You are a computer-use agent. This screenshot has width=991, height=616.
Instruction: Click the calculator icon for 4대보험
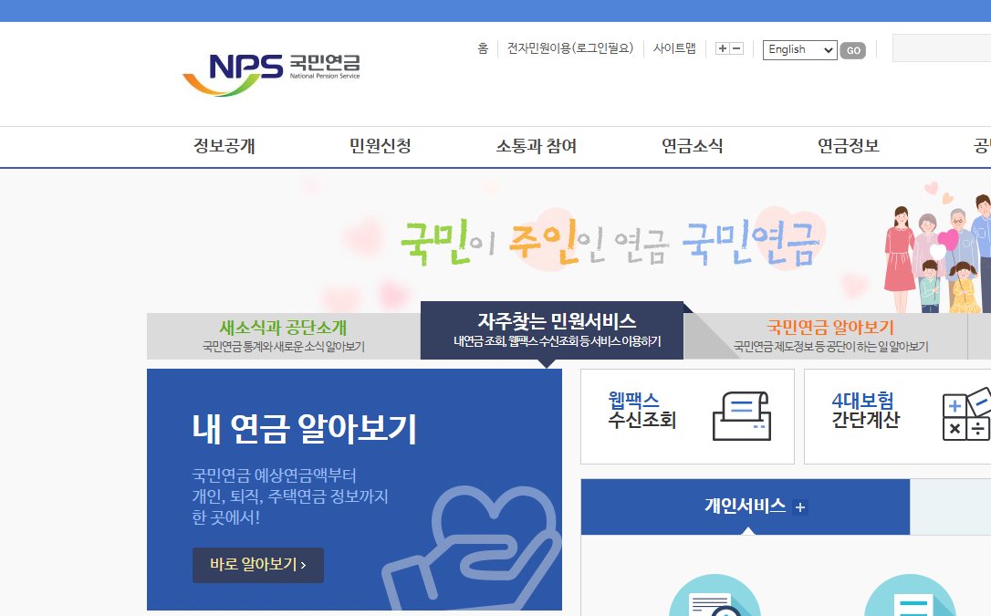(x=966, y=415)
